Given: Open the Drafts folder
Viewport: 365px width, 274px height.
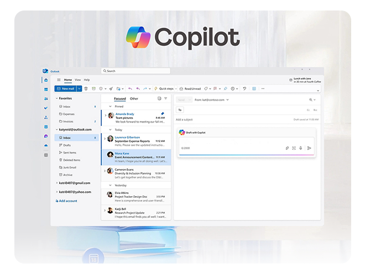Looking at the screenshot, I should pyautogui.click(x=76, y=145).
